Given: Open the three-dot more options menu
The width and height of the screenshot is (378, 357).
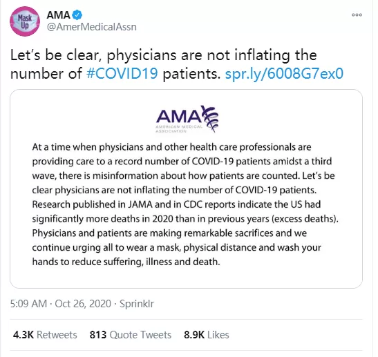Looking at the screenshot, I should tap(357, 15).
